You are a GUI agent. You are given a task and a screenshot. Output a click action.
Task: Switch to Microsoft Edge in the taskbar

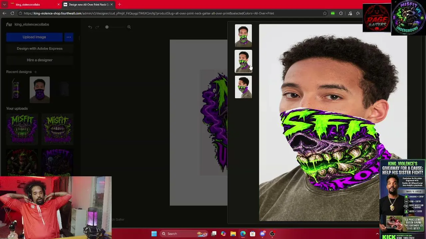click(243, 234)
